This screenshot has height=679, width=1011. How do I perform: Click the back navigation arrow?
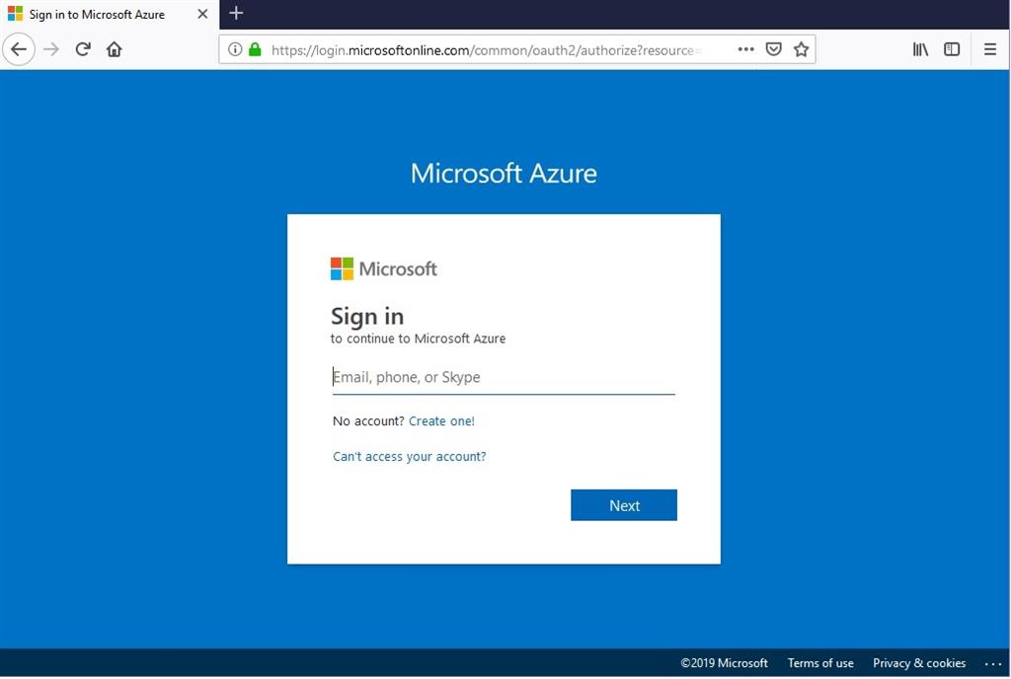point(19,48)
